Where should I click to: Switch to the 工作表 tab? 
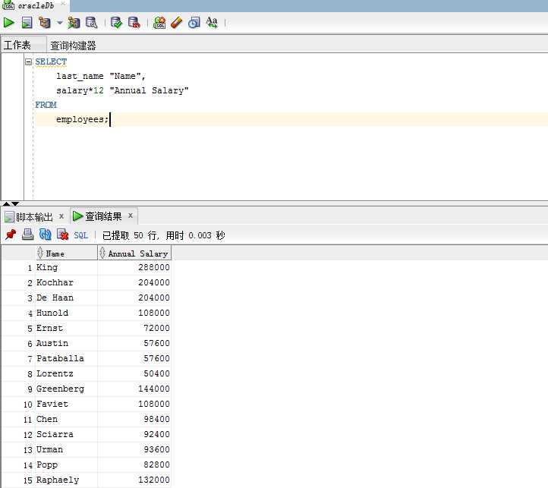pos(17,45)
